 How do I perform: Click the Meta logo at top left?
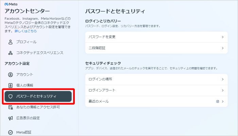11,4
